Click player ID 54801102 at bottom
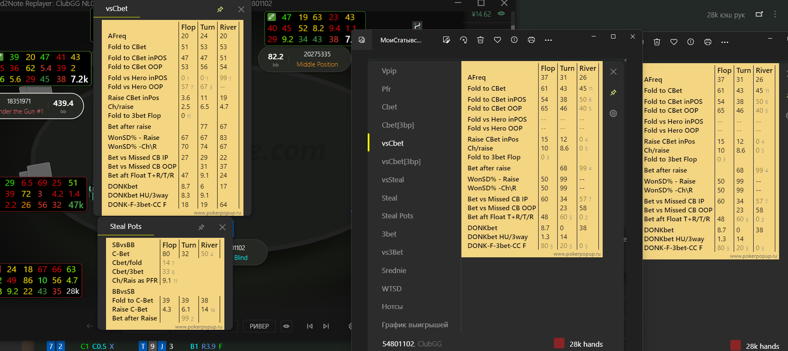The height and width of the screenshot is (351, 788). click(398, 344)
